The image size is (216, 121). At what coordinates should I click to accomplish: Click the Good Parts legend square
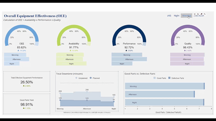click(x=155, y=78)
